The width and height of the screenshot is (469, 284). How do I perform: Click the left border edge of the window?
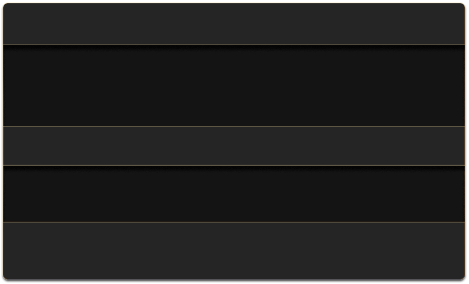[x=3, y=143]
